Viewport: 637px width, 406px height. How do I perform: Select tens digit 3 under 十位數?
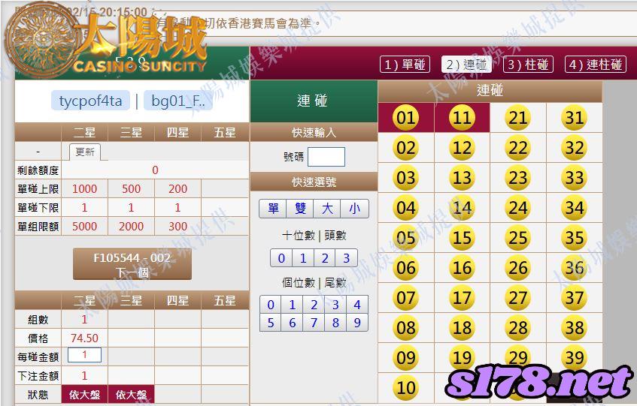346,258
